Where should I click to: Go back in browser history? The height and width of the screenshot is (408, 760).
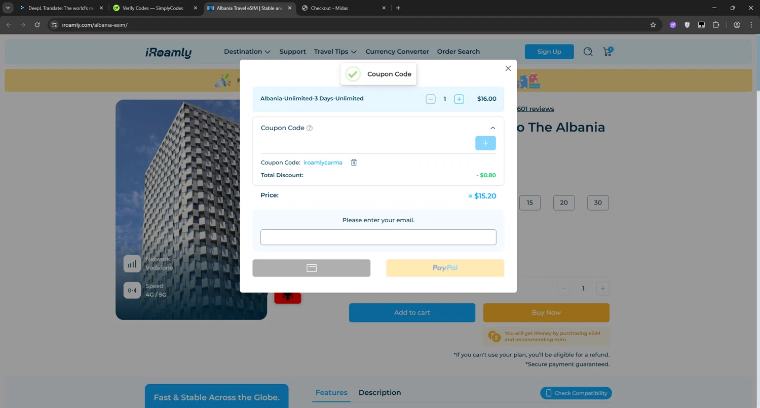coord(9,25)
